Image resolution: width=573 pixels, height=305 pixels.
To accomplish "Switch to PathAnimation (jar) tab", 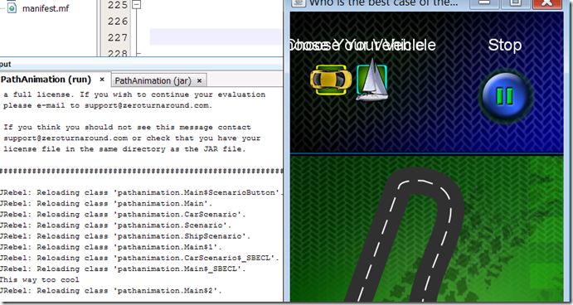I will [x=153, y=80].
